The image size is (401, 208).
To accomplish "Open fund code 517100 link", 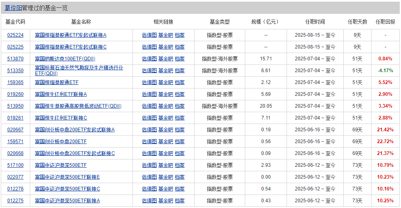I will [16, 165].
